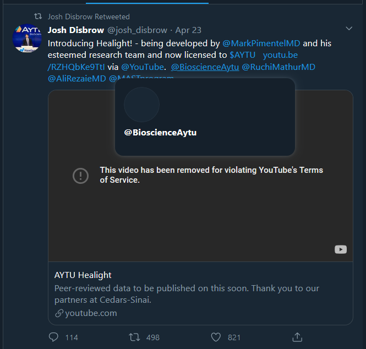Click retweet icon beside Josh Disbrow Retweeted

coord(38,17)
